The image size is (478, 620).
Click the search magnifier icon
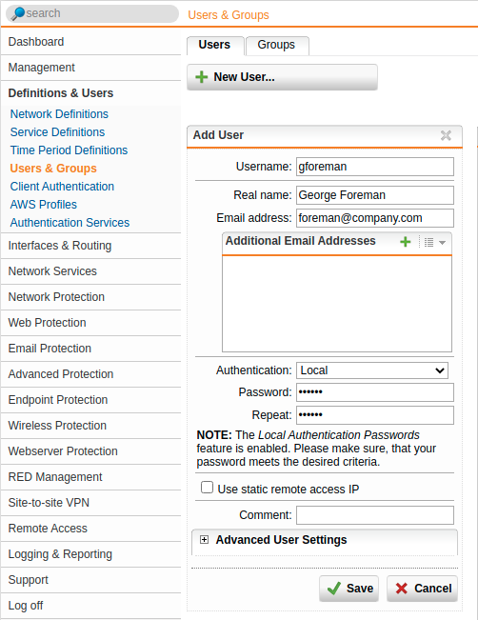pyautogui.click(x=18, y=13)
